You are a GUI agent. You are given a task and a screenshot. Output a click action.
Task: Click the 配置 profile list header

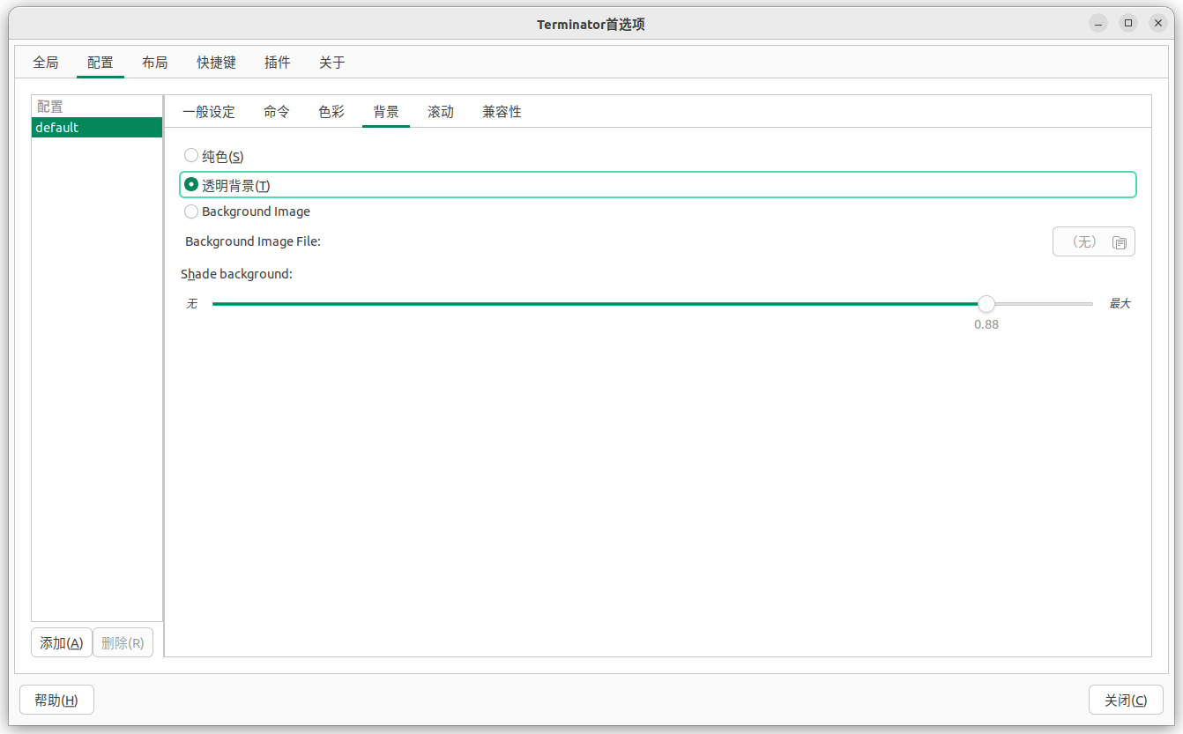tap(97, 107)
